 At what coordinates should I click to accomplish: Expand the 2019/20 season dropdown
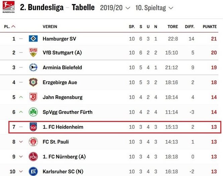115,8
